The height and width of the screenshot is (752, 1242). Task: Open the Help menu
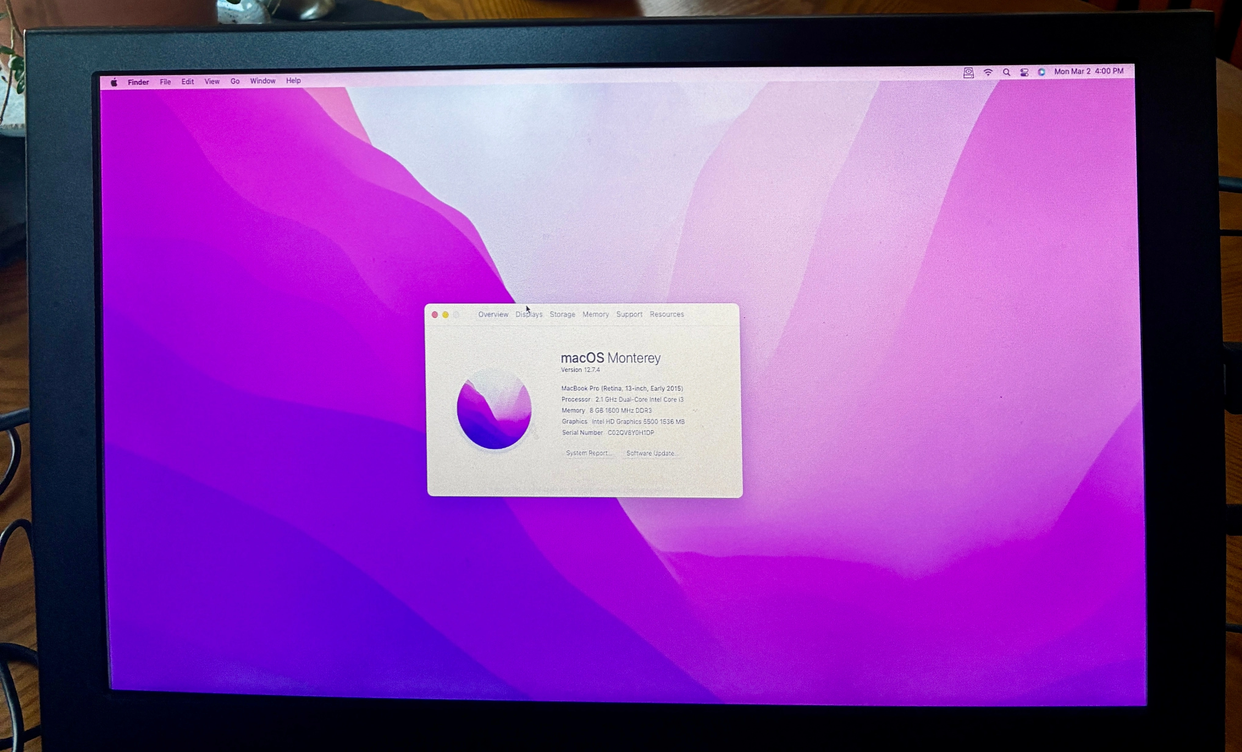point(293,81)
